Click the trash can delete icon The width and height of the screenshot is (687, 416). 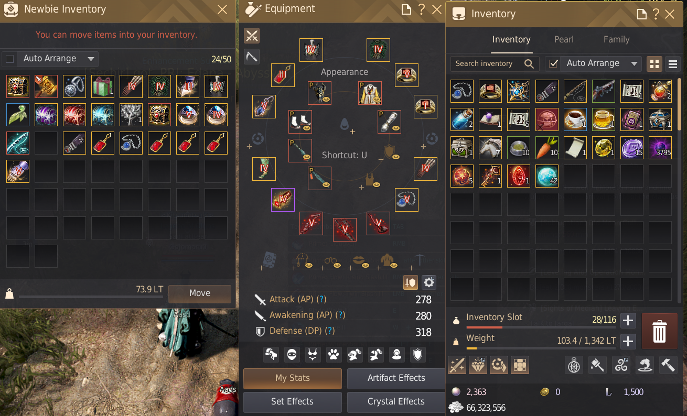click(x=659, y=331)
